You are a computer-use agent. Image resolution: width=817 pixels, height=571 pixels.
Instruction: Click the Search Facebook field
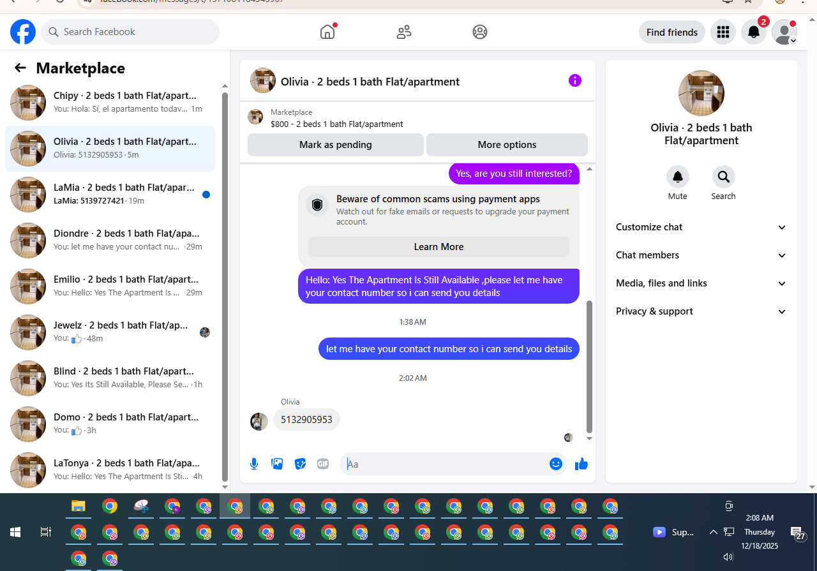(x=130, y=32)
